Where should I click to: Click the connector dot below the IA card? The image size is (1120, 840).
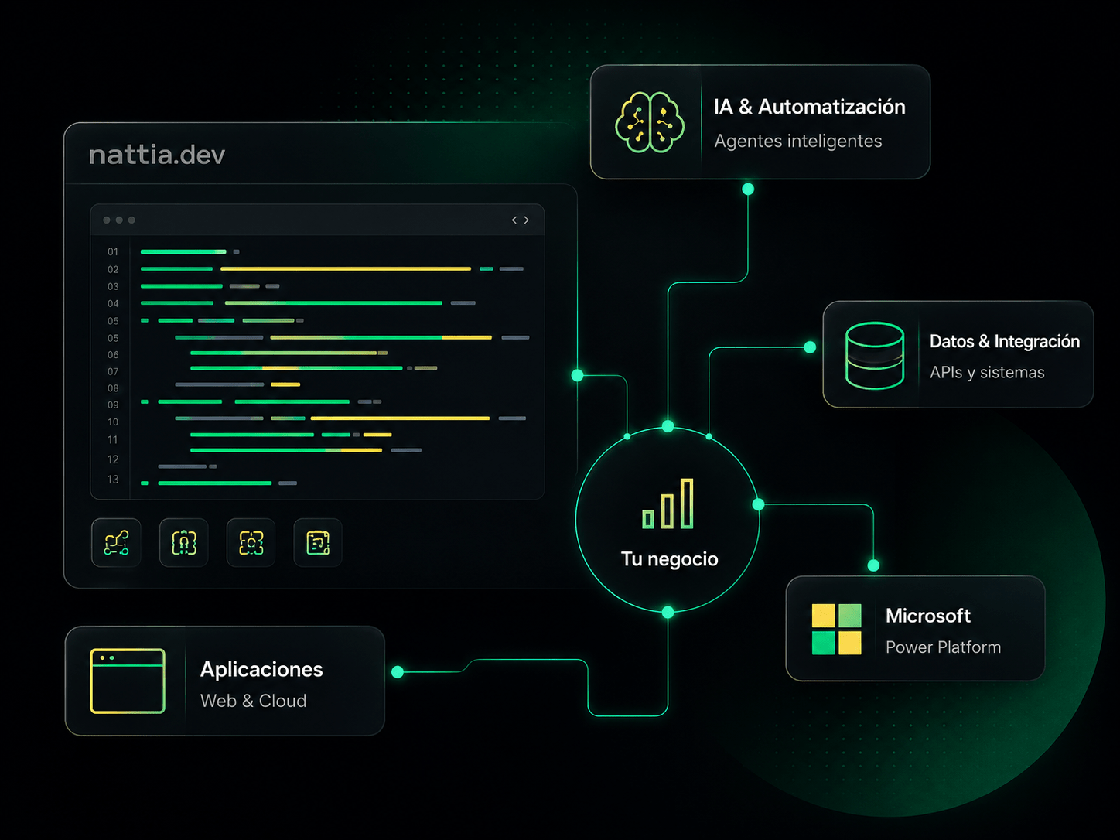[x=748, y=189]
